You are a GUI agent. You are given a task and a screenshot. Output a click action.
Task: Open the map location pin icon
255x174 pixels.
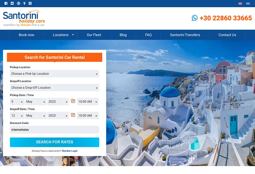(25, 3)
